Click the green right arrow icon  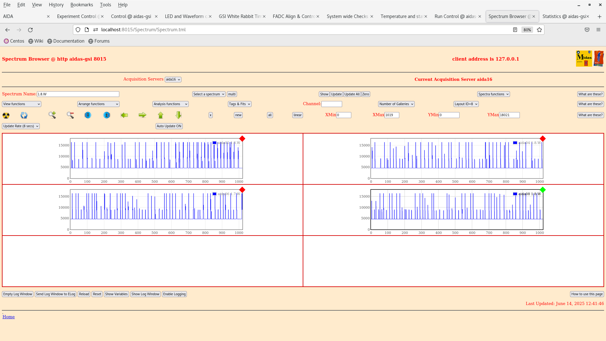point(142,115)
